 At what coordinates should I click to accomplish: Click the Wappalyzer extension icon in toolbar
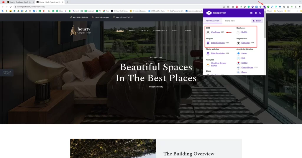(265, 7)
